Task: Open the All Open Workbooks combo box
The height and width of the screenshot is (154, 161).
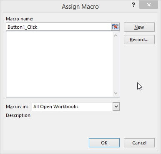Action: [76, 107]
